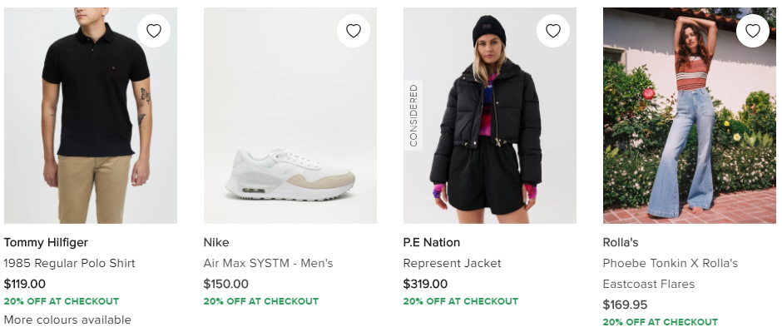Viewport: 782px width, 332px height.
Task: Open the 1985 Regular Polo Shirt title
Action: [69, 263]
